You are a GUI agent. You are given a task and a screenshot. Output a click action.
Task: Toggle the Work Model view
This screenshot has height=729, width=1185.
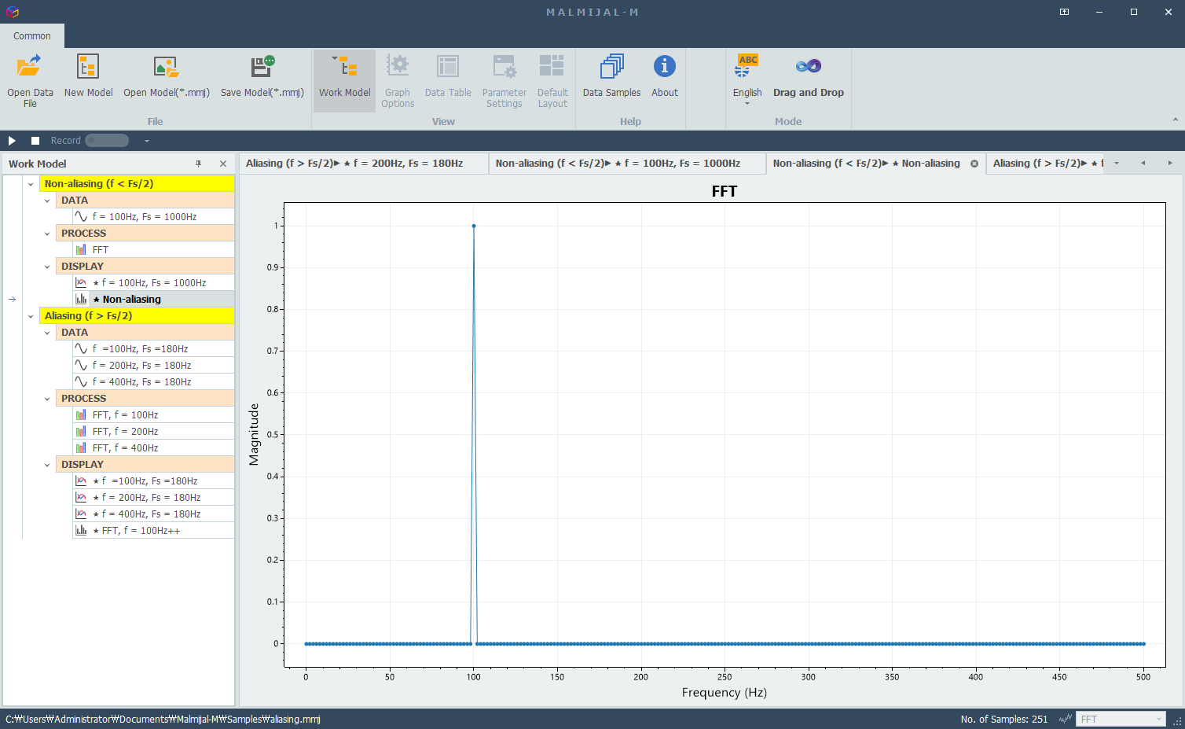(344, 80)
